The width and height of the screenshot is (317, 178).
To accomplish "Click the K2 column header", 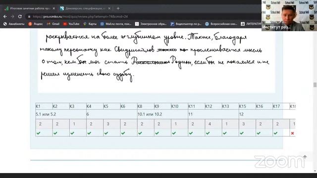I will (x=61, y=106).
